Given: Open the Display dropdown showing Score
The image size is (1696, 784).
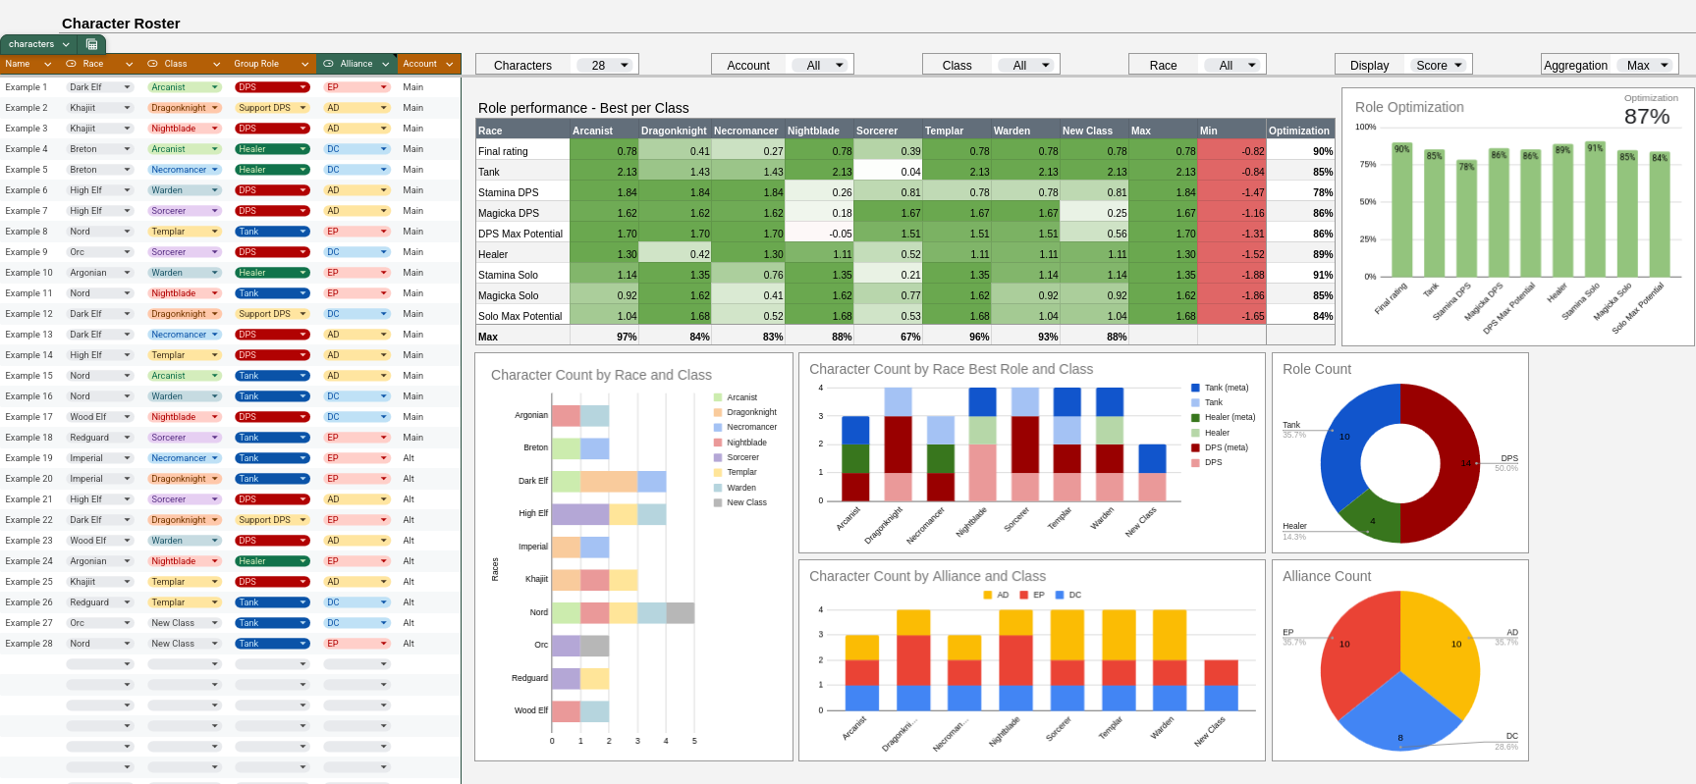Looking at the screenshot, I should (x=1440, y=65).
